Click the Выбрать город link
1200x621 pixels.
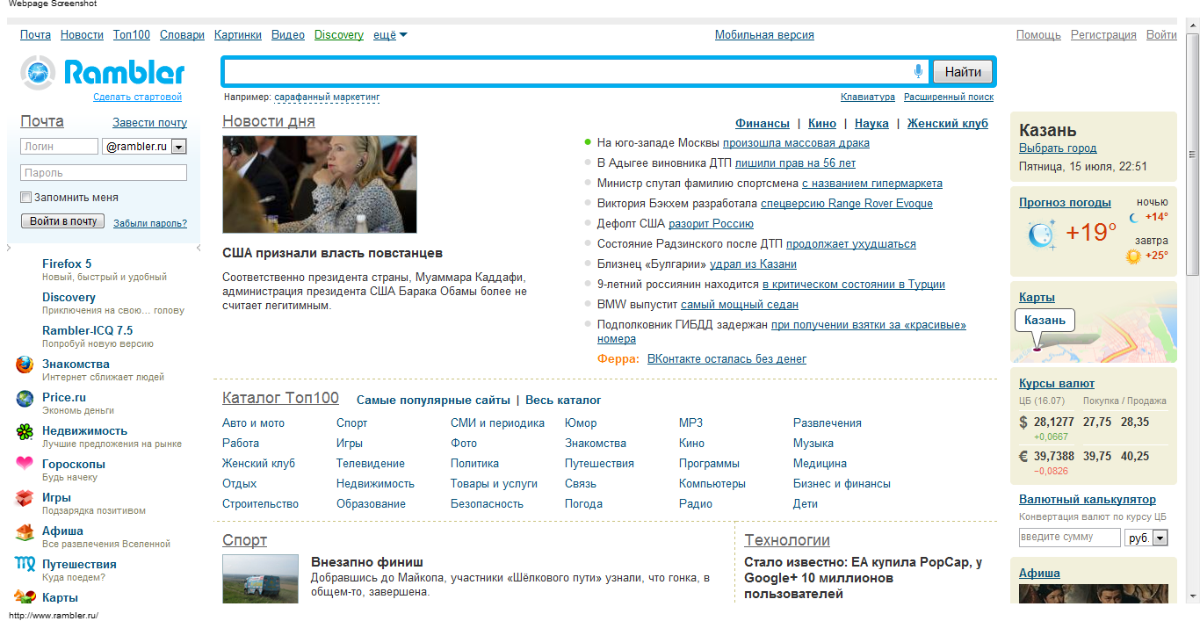click(1058, 148)
